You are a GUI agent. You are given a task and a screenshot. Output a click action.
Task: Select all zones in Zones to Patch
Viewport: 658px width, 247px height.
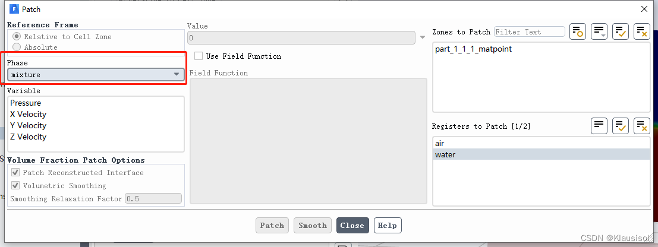click(x=621, y=31)
